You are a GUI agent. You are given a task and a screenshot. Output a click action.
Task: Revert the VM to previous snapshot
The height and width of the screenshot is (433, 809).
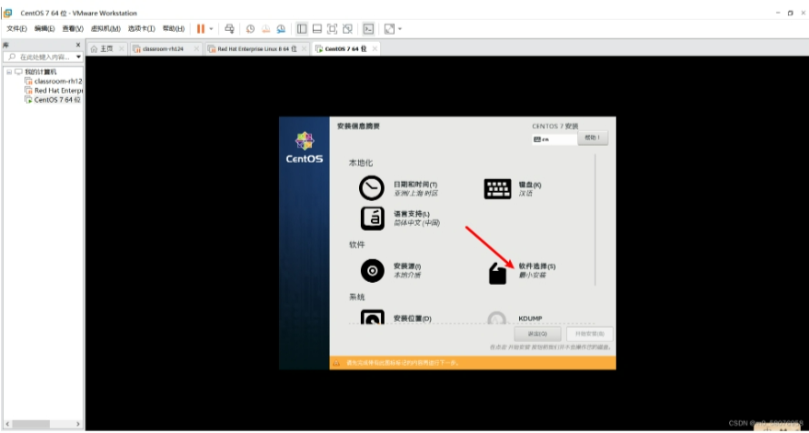pos(265,29)
